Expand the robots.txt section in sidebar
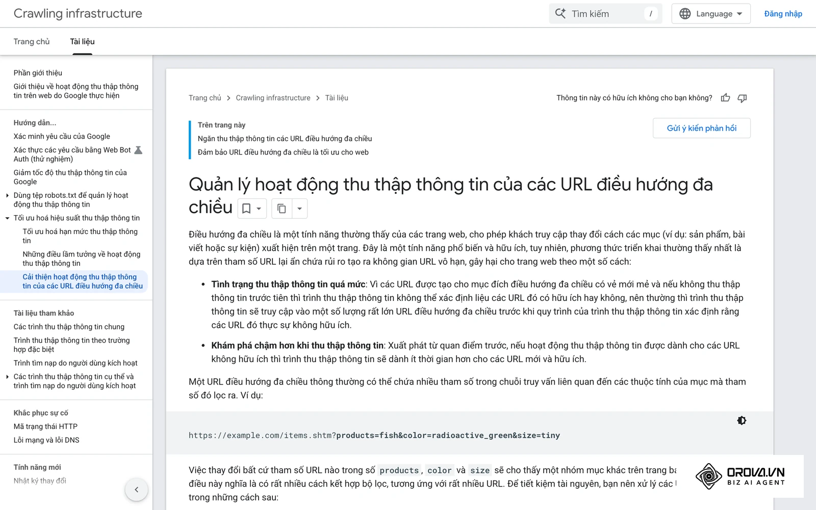The image size is (816, 510). pyautogui.click(x=7, y=195)
